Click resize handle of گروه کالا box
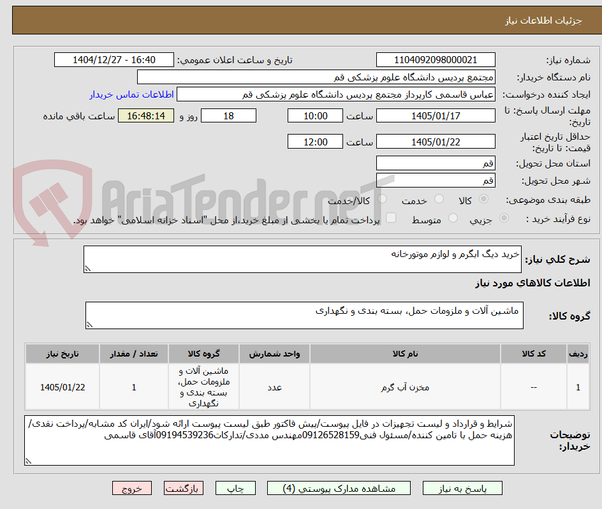Viewport: 602px width, 509px height. point(90,325)
